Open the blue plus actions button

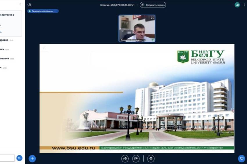point(32,158)
